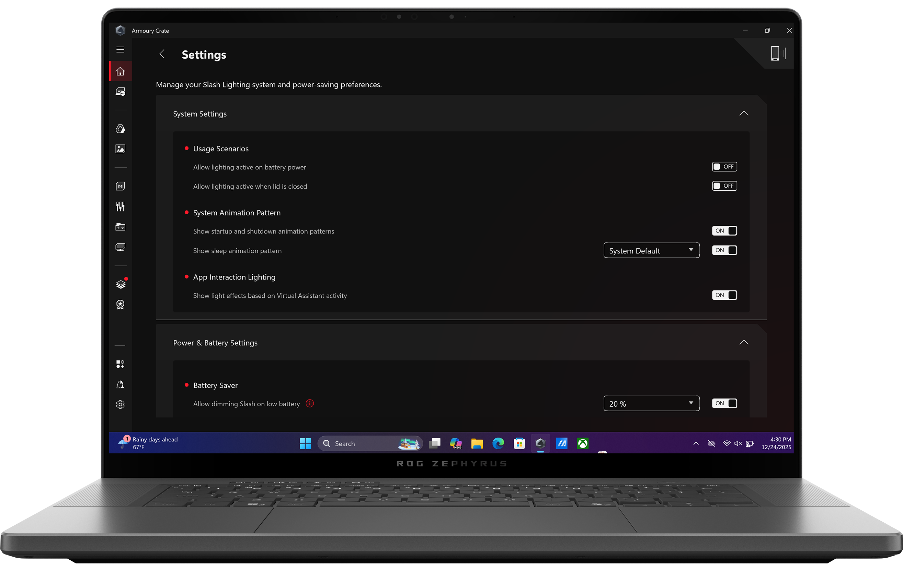The height and width of the screenshot is (571, 903).
Task: Click info icon beside dimming Slash option
Action: (310, 404)
